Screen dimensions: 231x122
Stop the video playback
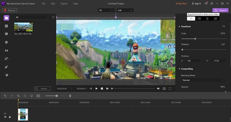point(102,89)
